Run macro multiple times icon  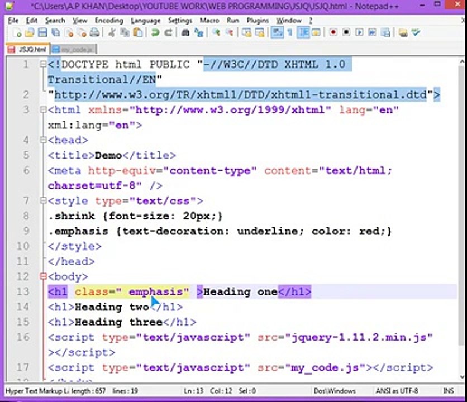(372, 32)
